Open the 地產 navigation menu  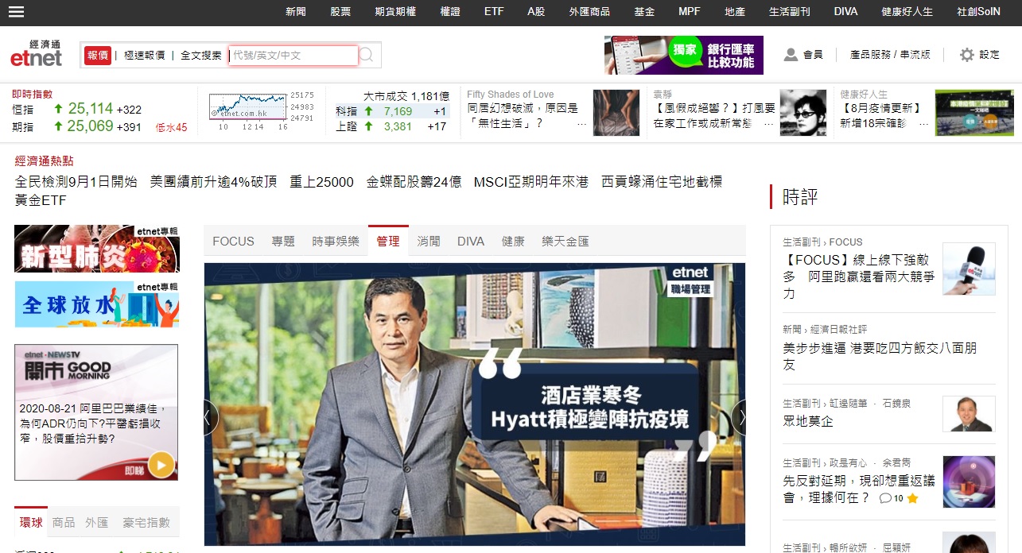(x=735, y=12)
